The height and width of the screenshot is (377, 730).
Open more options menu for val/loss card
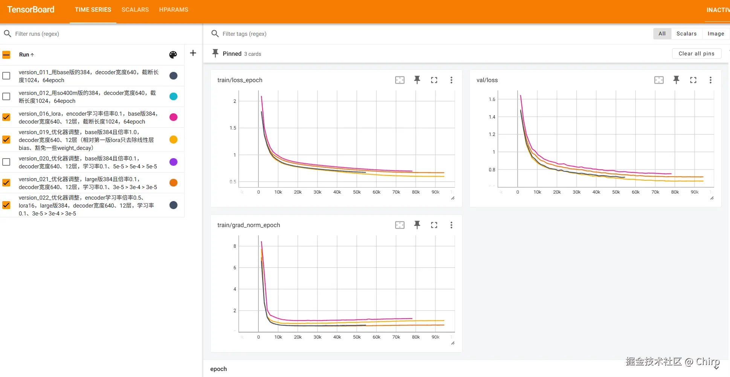coord(710,80)
